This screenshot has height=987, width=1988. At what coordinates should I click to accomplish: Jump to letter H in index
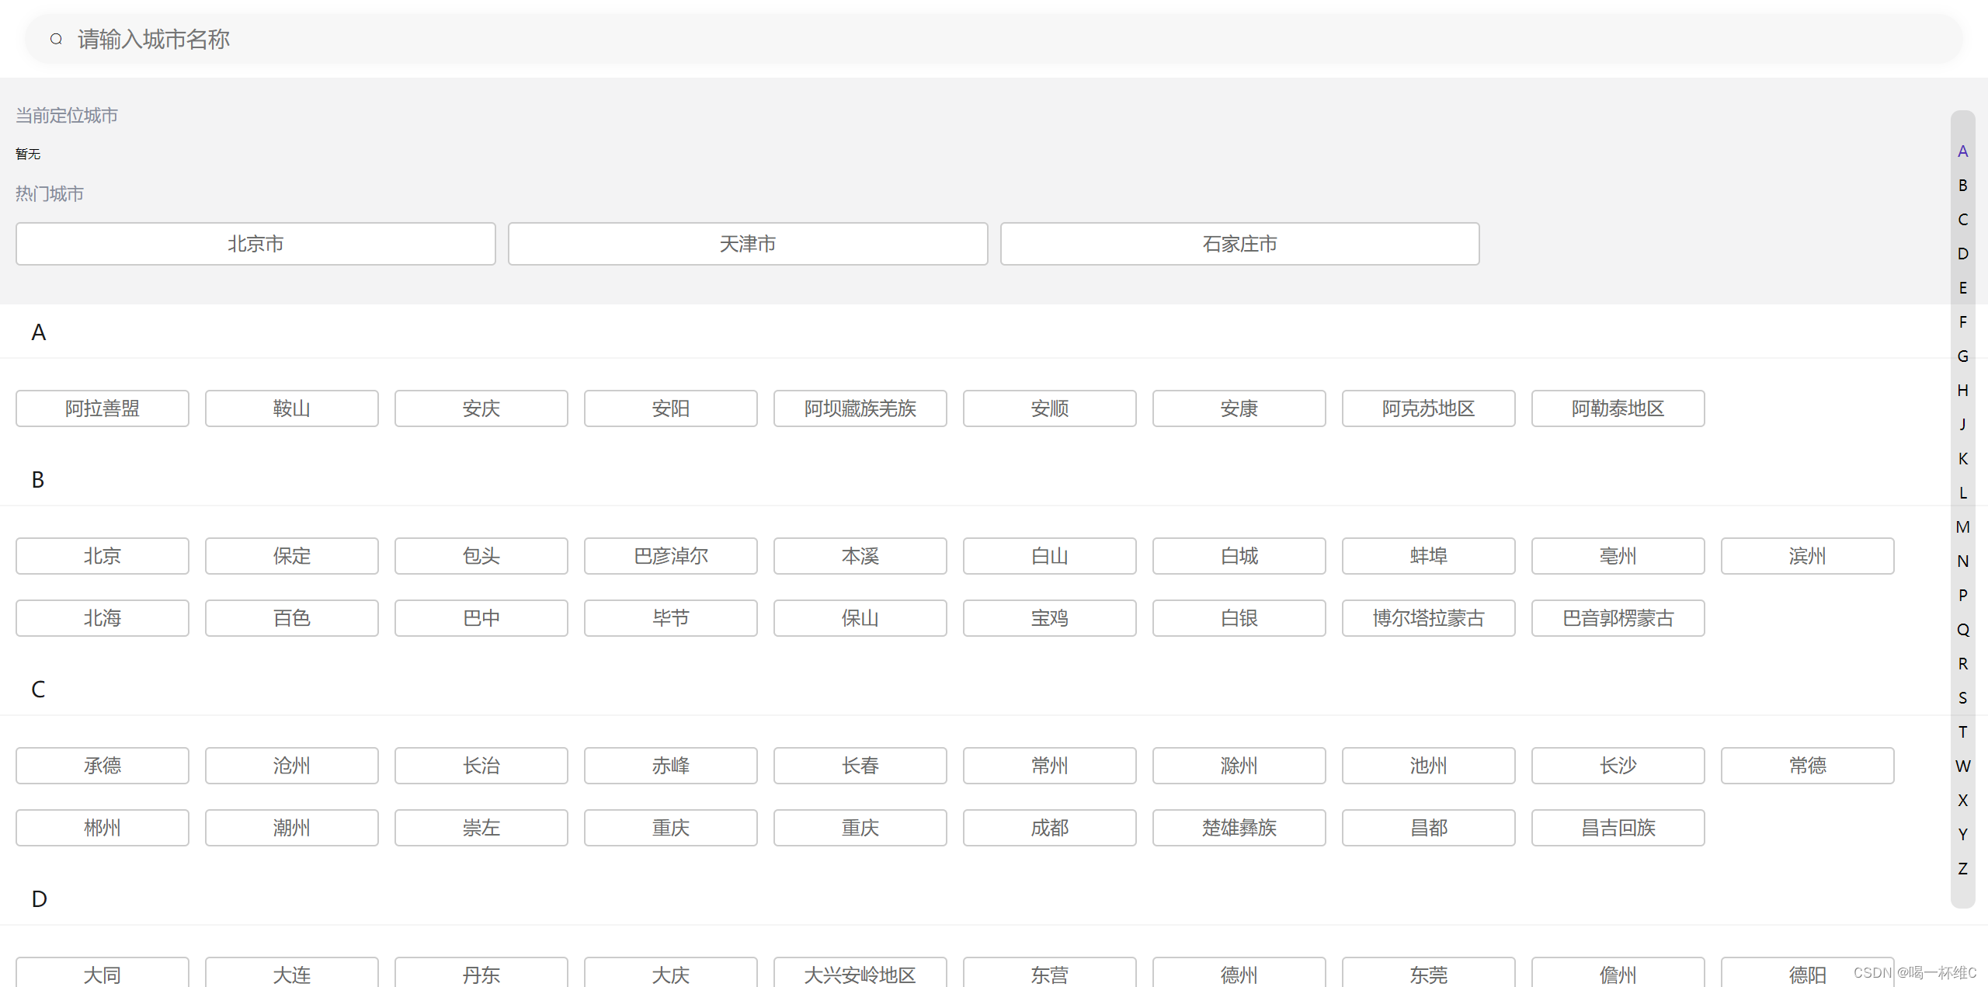click(x=1962, y=391)
